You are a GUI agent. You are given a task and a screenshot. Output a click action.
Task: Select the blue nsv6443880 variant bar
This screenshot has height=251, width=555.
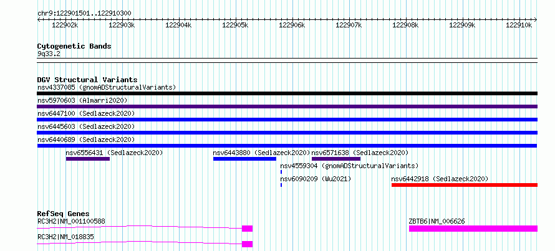point(244,159)
